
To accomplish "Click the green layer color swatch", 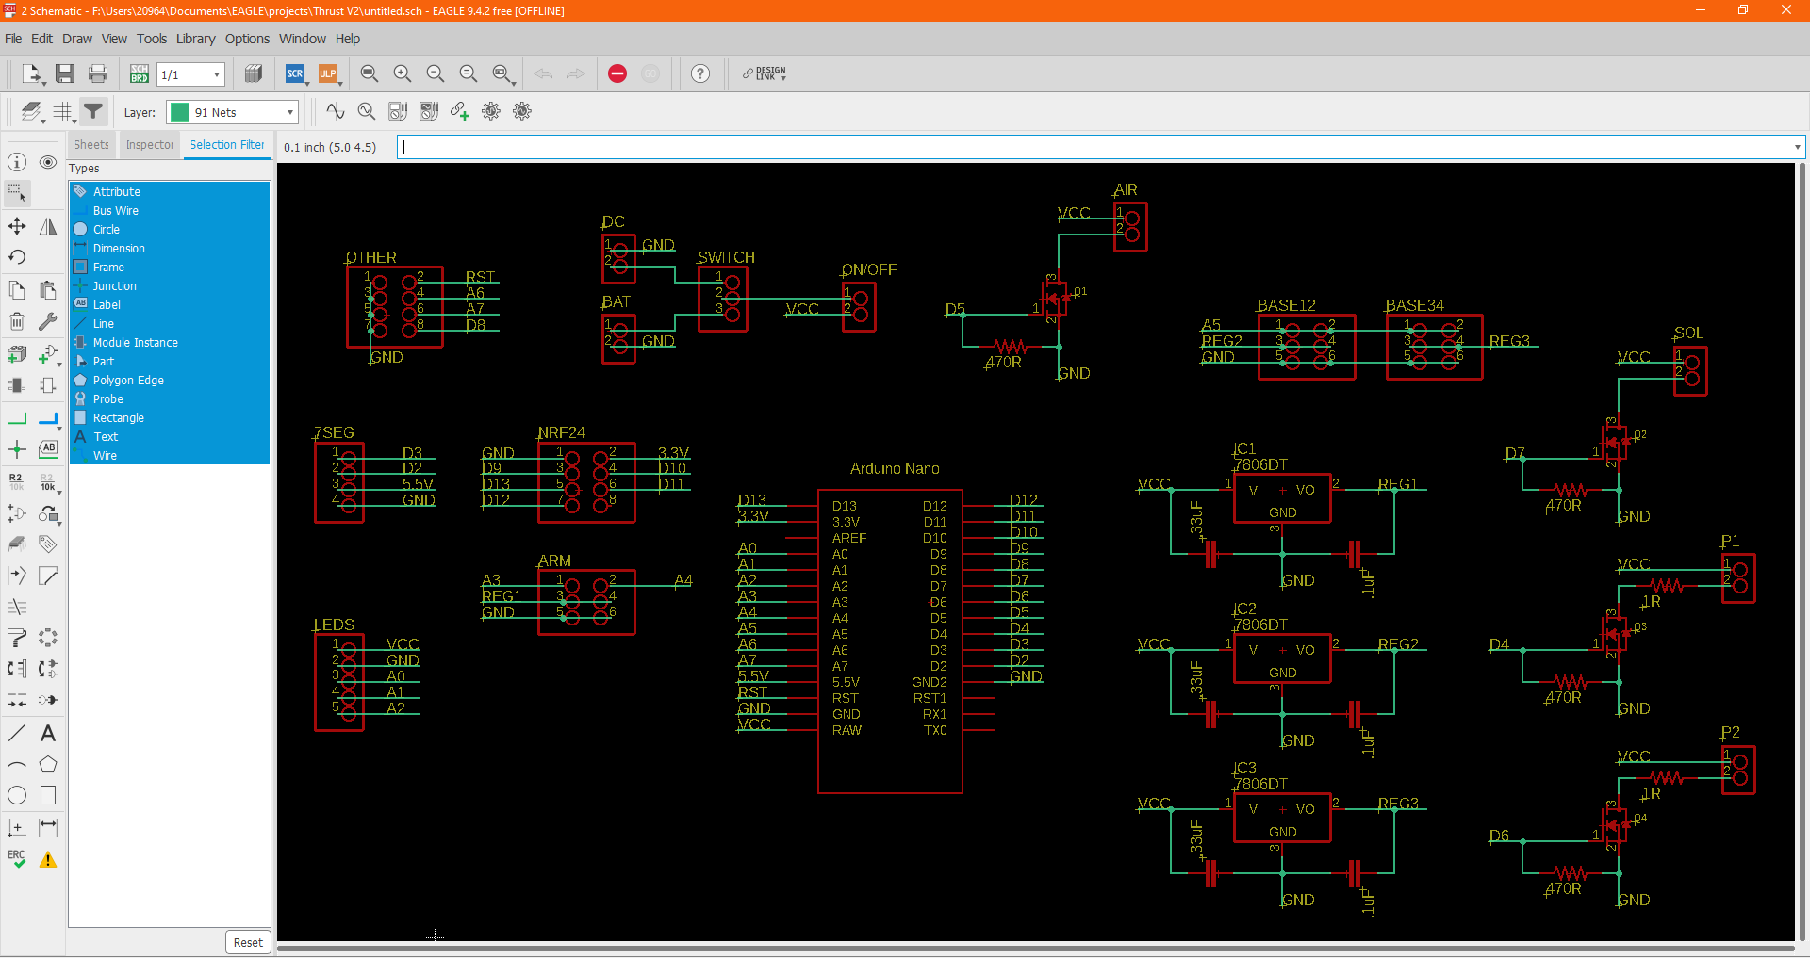I will 180,112.
